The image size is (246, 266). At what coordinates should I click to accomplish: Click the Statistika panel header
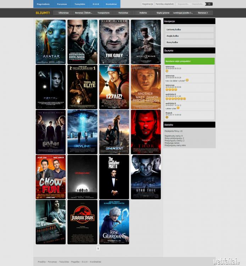pyautogui.click(x=189, y=125)
